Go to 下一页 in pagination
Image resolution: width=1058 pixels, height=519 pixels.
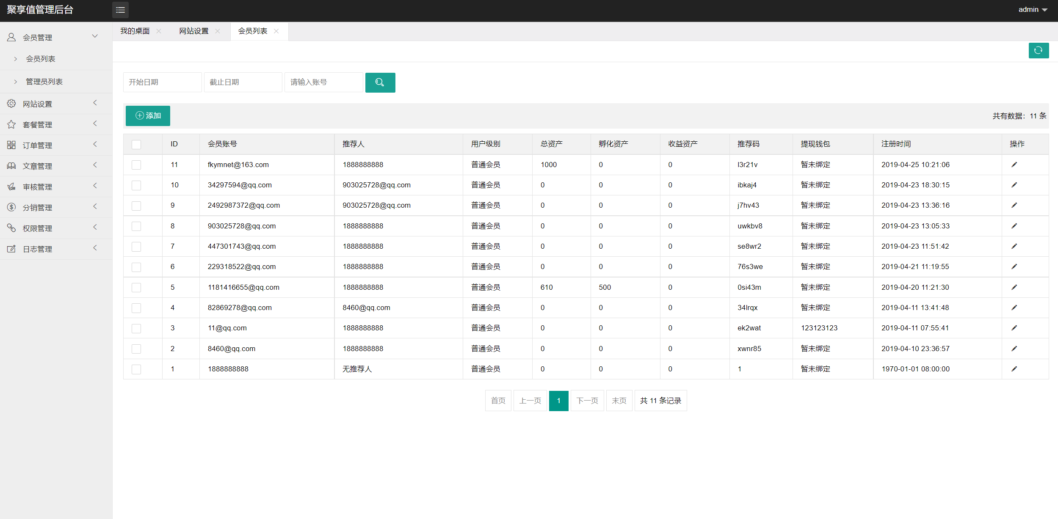tap(587, 401)
